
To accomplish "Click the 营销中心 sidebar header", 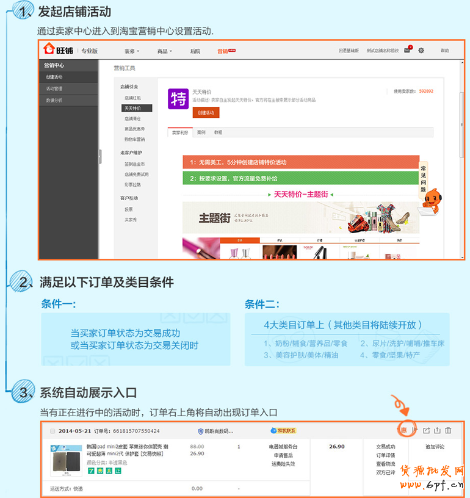I will click(68, 65).
